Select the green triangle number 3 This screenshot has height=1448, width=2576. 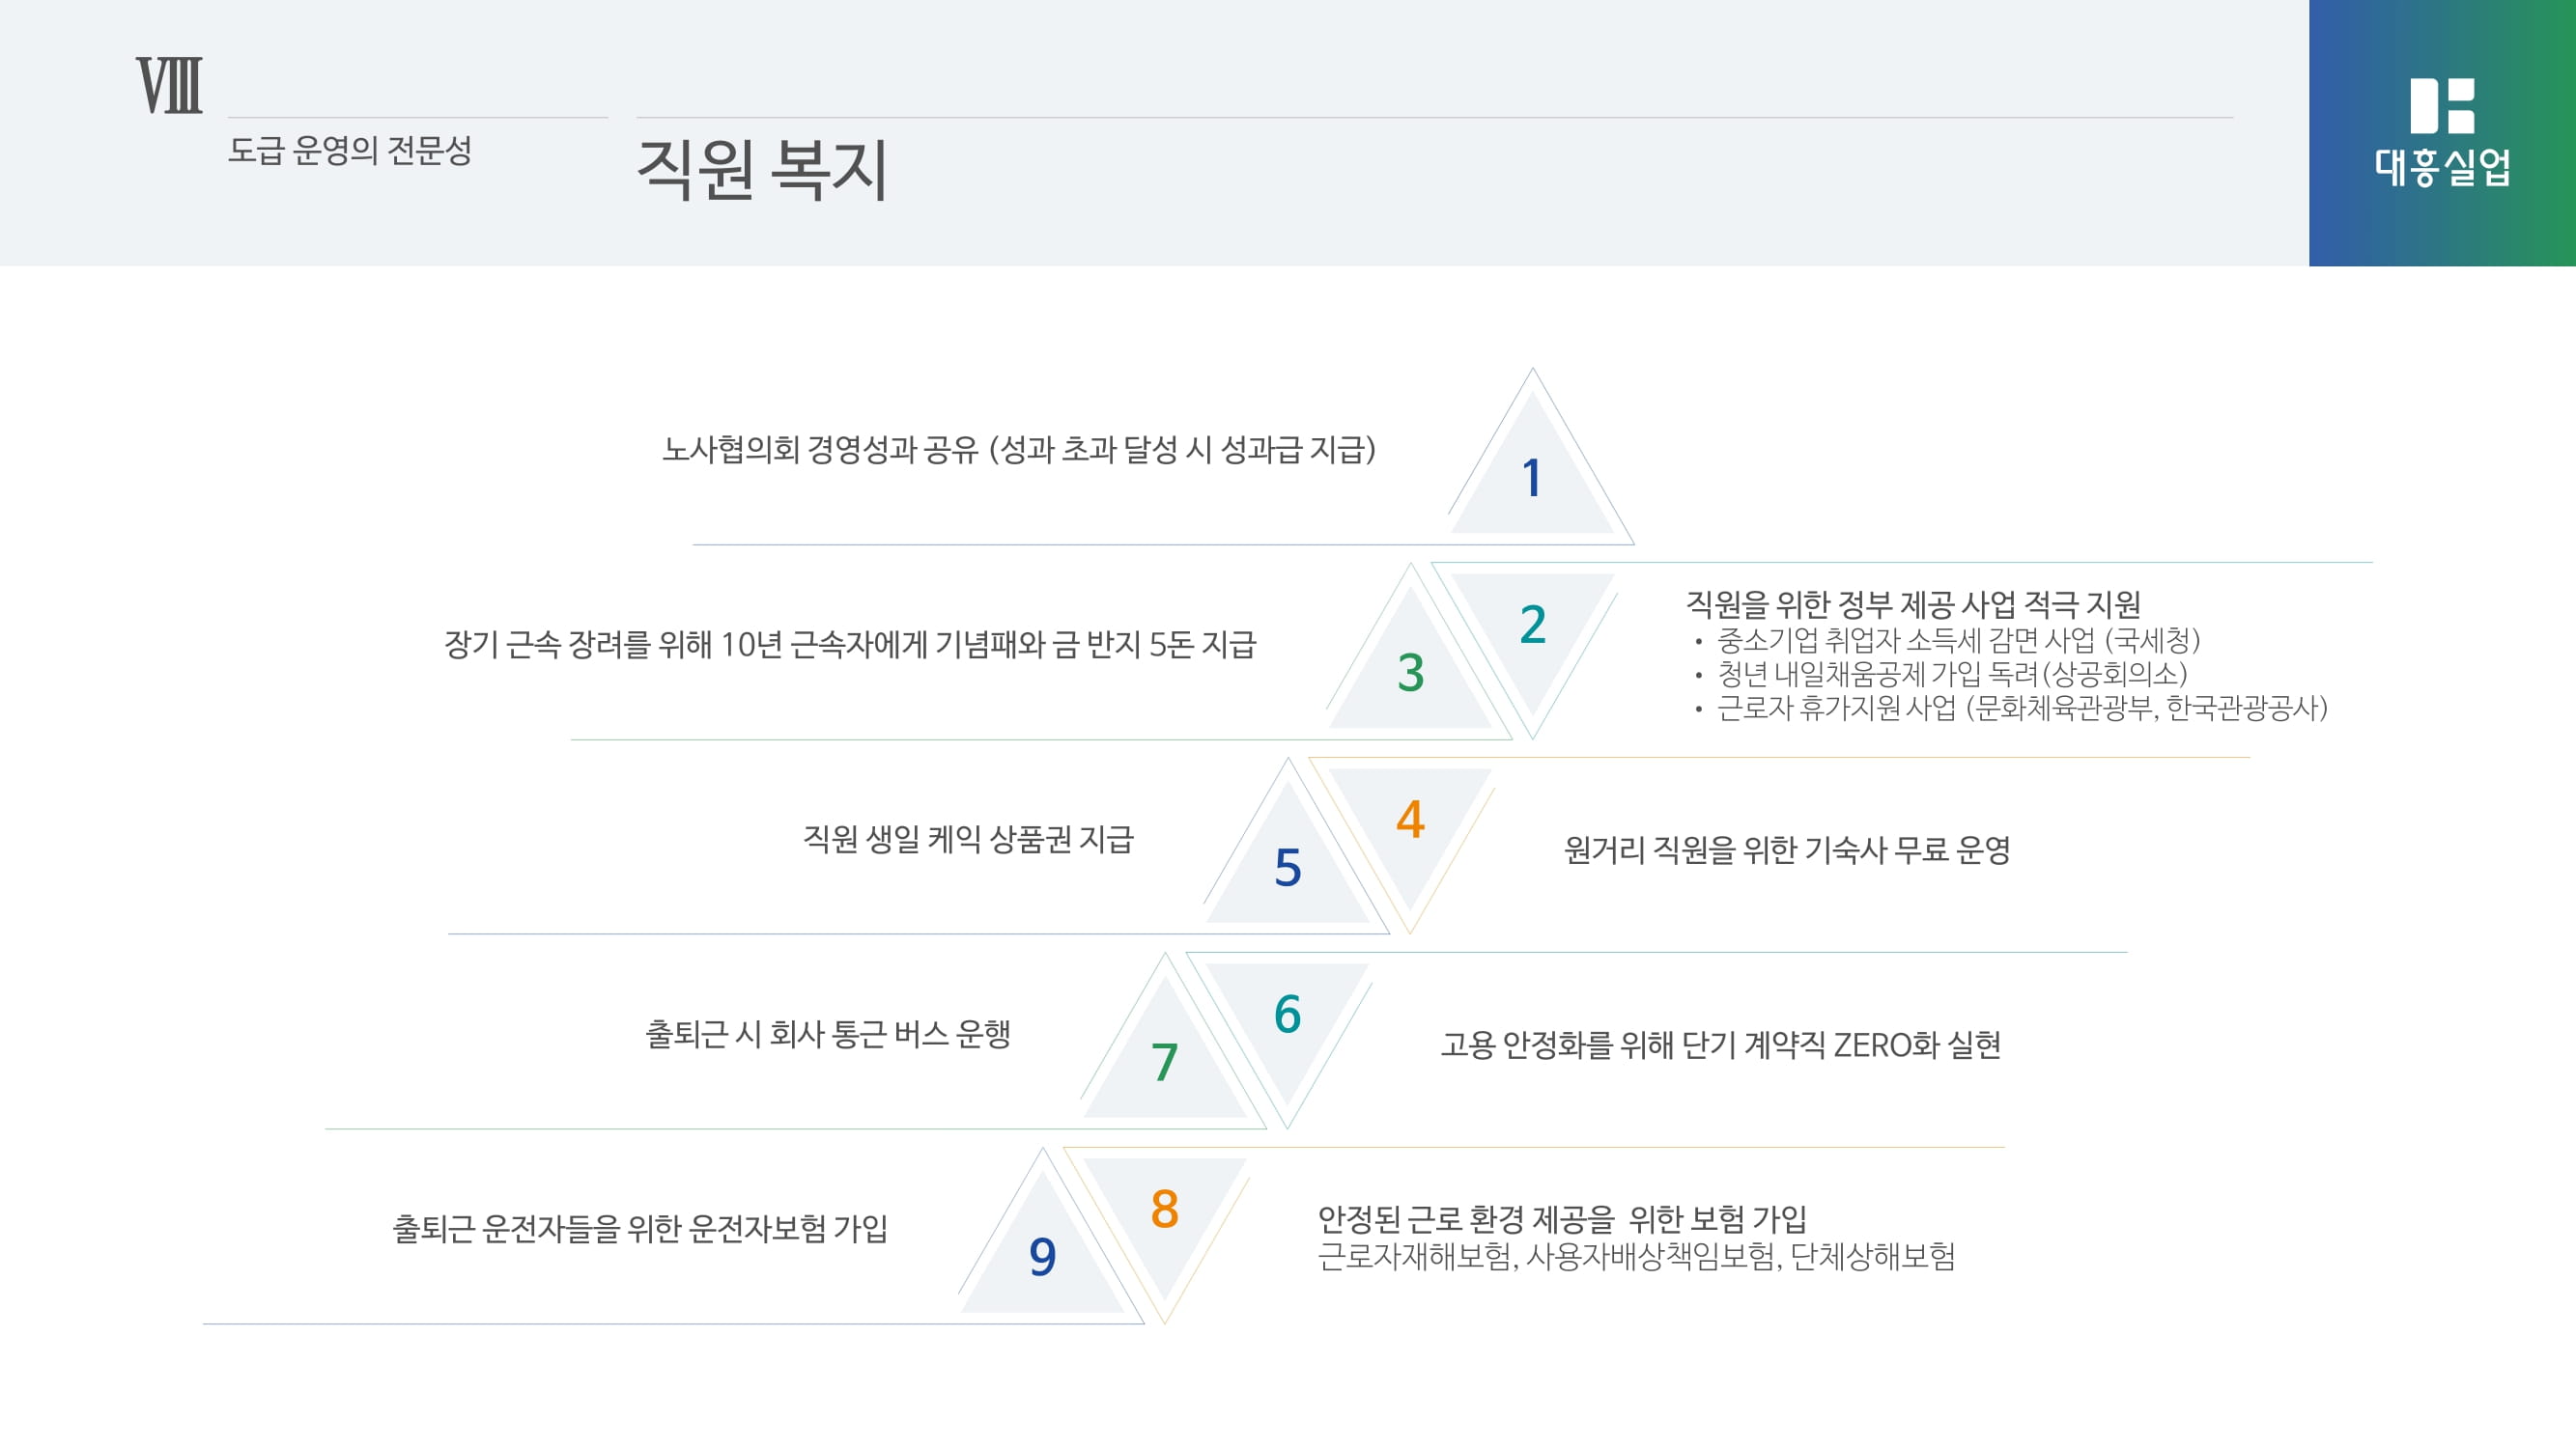pyautogui.click(x=1410, y=673)
